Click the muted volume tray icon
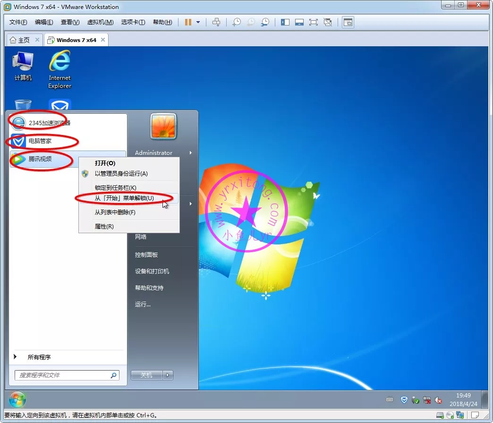Viewport: 493px width, 423px height. click(438, 400)
